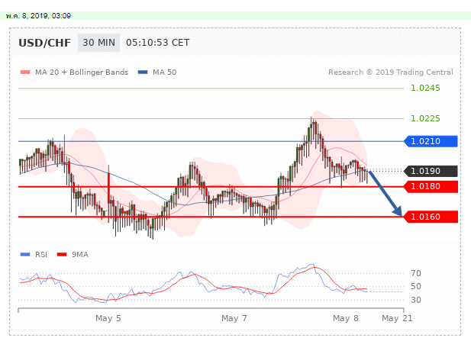Click the blue 1.0210 pivot tag

[431, 141]
